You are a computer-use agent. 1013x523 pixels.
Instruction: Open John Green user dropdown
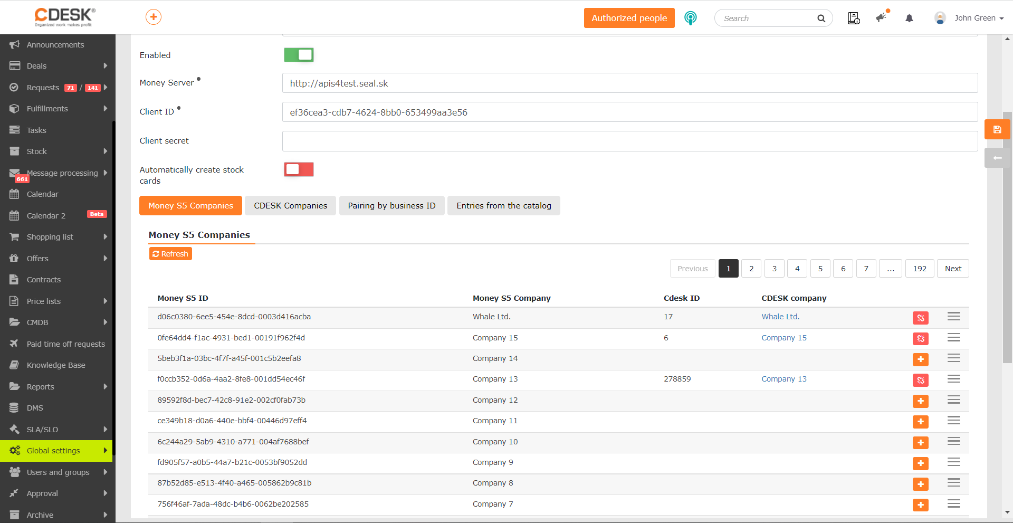pos(969,18)
